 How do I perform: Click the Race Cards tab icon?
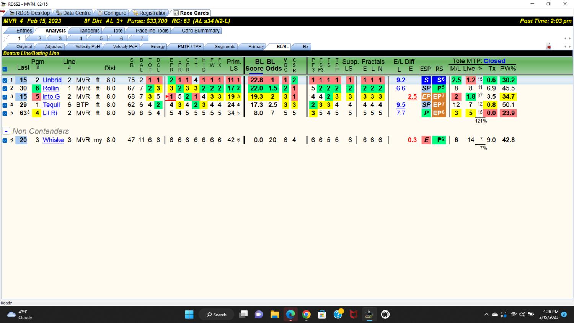pos(176,13)
